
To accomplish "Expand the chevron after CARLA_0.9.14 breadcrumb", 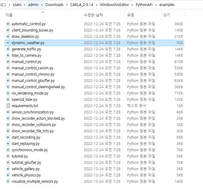I will tap(96, 5).
